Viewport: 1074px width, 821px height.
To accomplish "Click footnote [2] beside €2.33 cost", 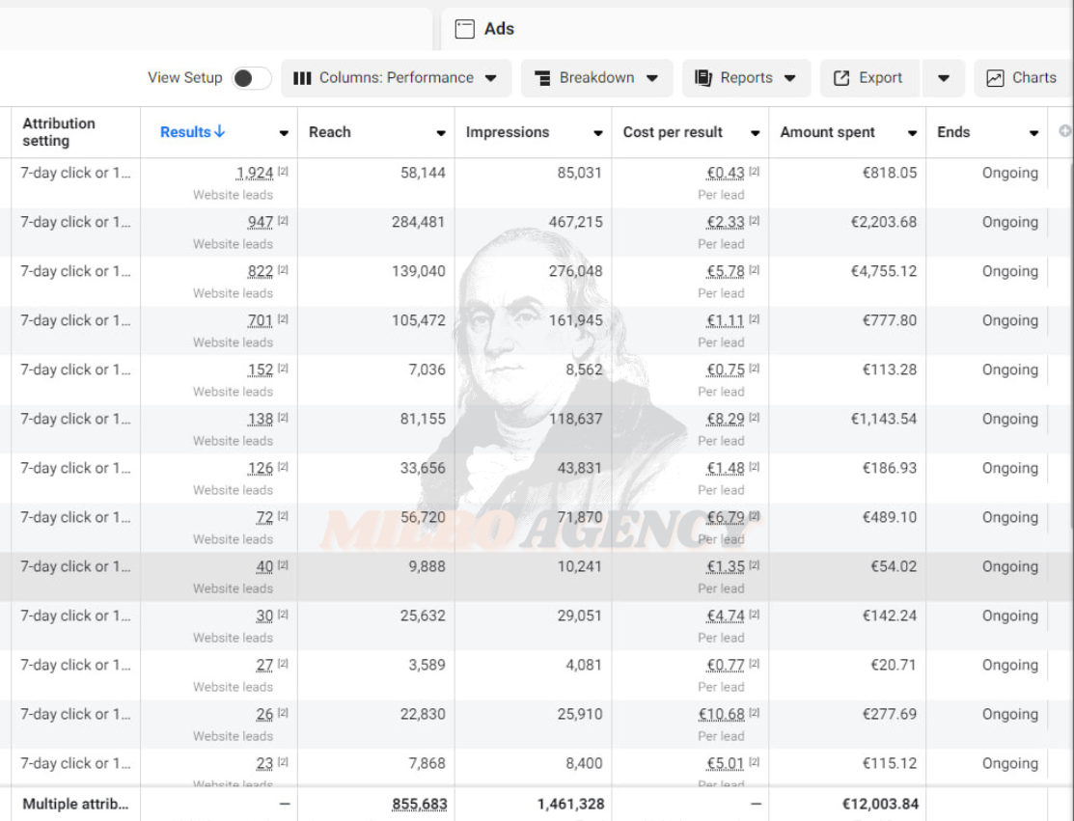I will (755, 221).
